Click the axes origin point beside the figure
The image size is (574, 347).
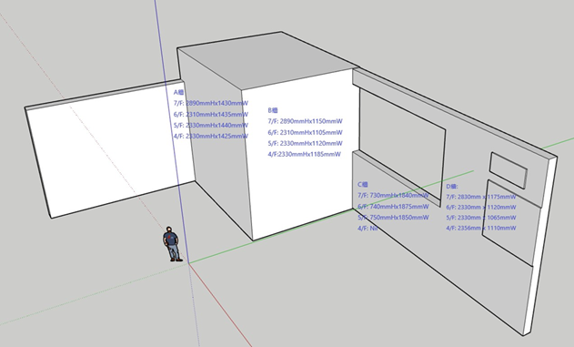click(188, 263)
